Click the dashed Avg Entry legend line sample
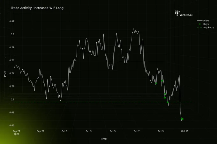Screen dimensions: 217x144 pyautogui.click(x=199, y=27)
